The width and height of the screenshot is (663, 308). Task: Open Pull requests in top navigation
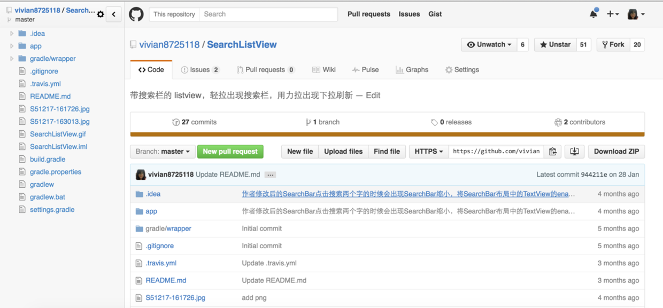click(369, 14)
